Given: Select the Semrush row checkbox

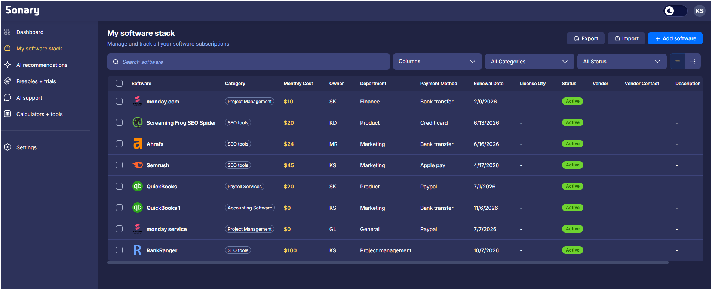Looking at the screenshot, I should (x=119, y=165).
